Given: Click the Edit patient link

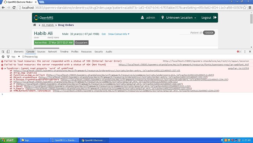Looking at the screenshot, I should pos(104,34).
